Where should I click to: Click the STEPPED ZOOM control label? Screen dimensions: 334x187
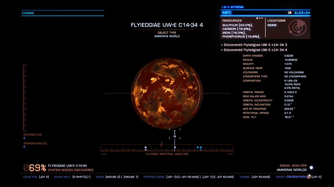click(x=154, y=177)
